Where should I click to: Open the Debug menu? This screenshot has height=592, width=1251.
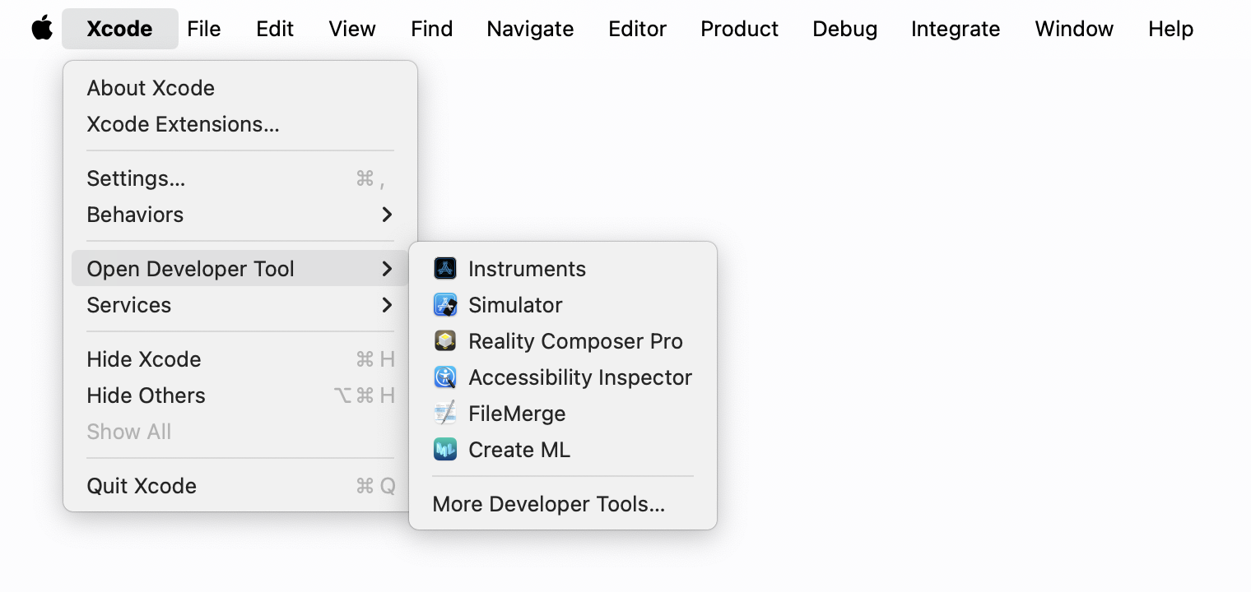tap(845, 29)
